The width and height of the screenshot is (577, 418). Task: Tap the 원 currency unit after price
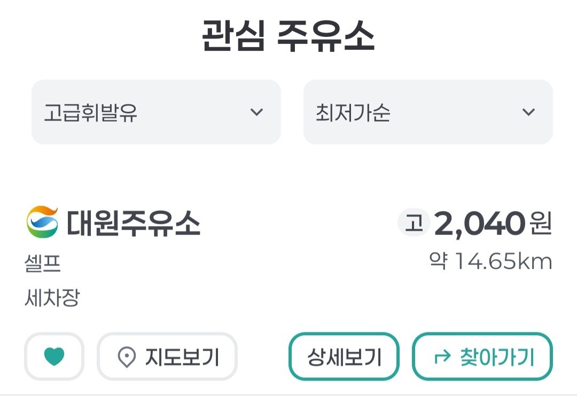coord(540,223)
